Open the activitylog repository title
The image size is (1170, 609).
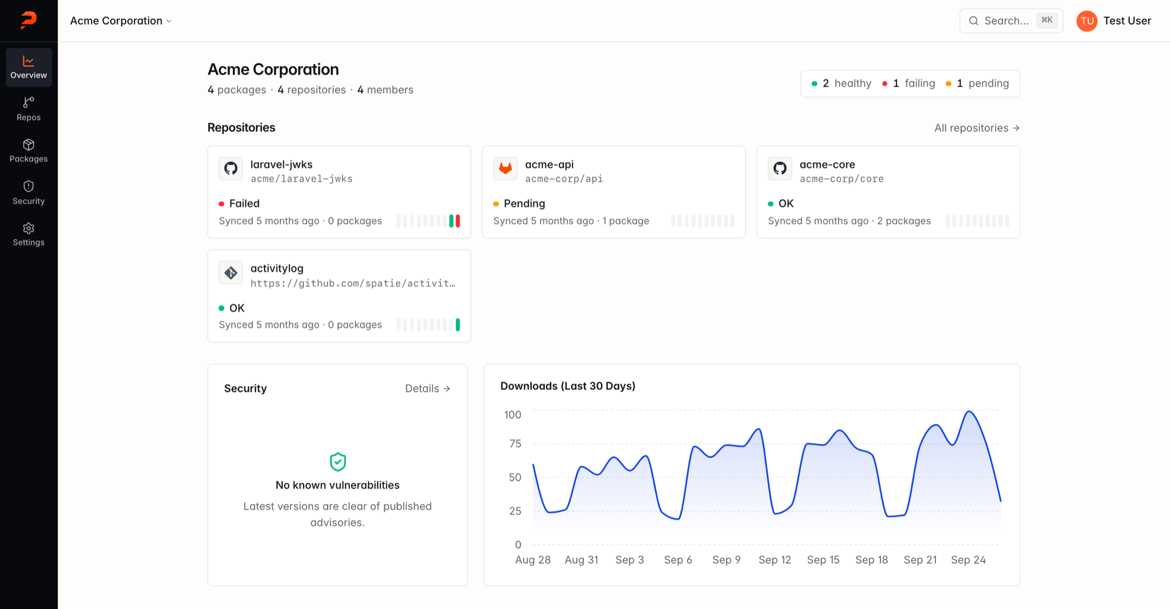(276, 268)
